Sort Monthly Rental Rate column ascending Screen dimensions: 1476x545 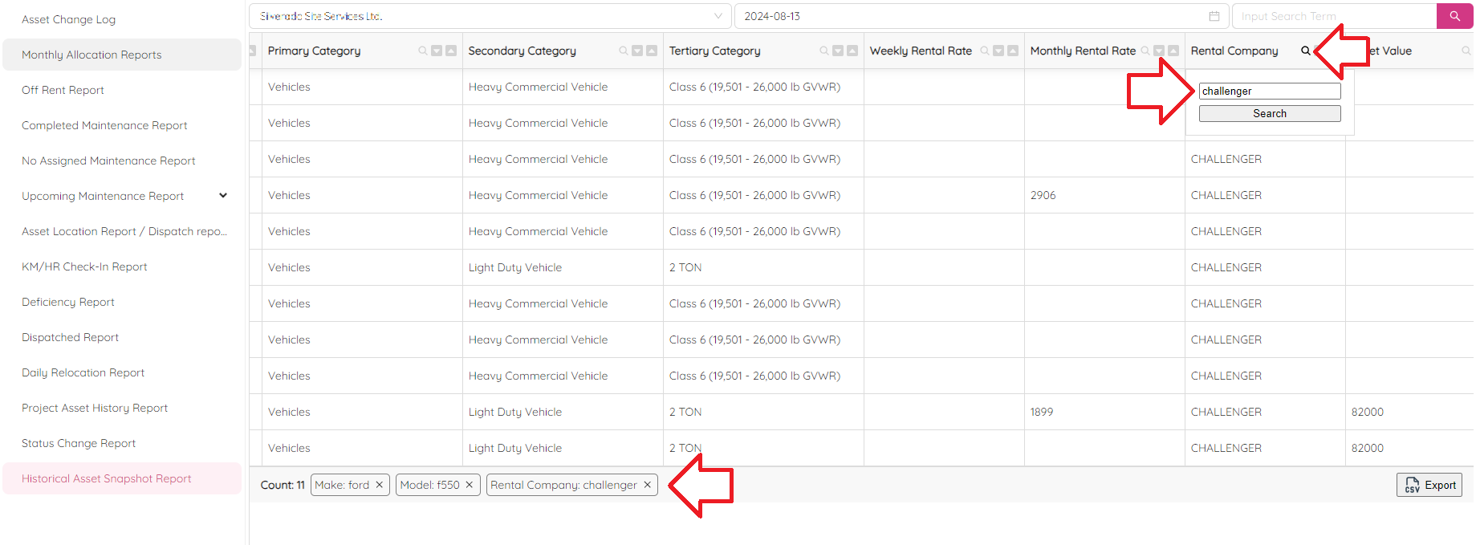point(1173,51)
